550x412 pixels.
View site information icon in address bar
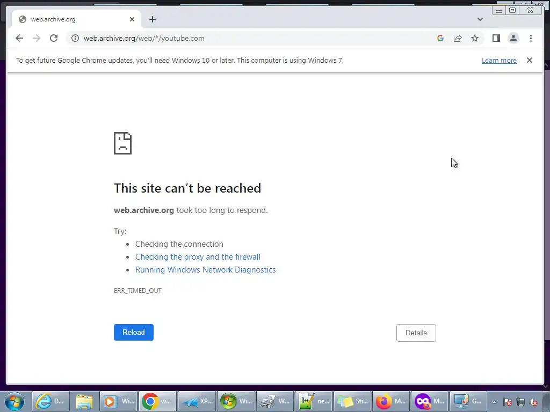tap(75, 38)
